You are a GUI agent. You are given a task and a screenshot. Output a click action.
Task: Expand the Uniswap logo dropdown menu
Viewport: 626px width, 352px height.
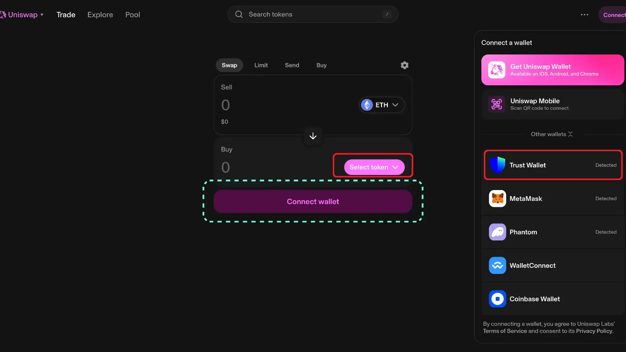point(42,15)
